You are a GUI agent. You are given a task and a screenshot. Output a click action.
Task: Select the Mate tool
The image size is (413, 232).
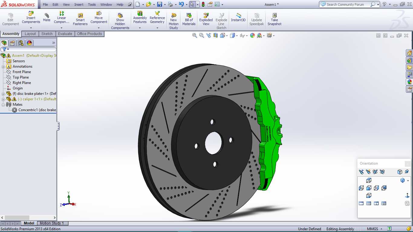pos(47,18)
